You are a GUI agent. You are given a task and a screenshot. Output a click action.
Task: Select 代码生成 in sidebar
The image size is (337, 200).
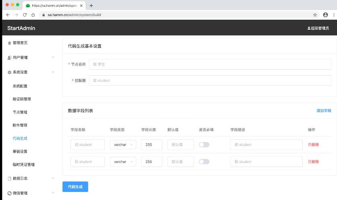(20, 138)
